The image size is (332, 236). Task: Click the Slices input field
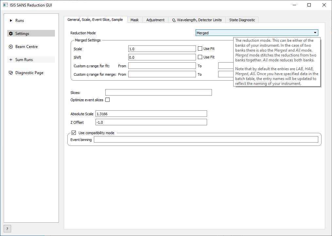(x=159, y=92)
